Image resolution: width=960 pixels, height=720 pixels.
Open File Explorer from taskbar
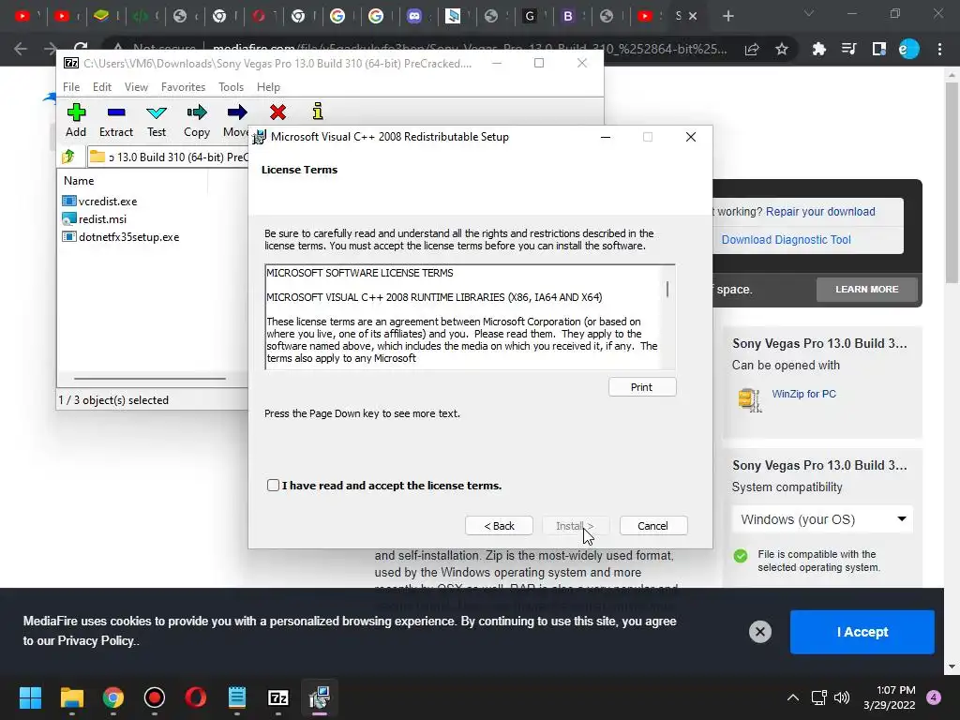(71, 697)
